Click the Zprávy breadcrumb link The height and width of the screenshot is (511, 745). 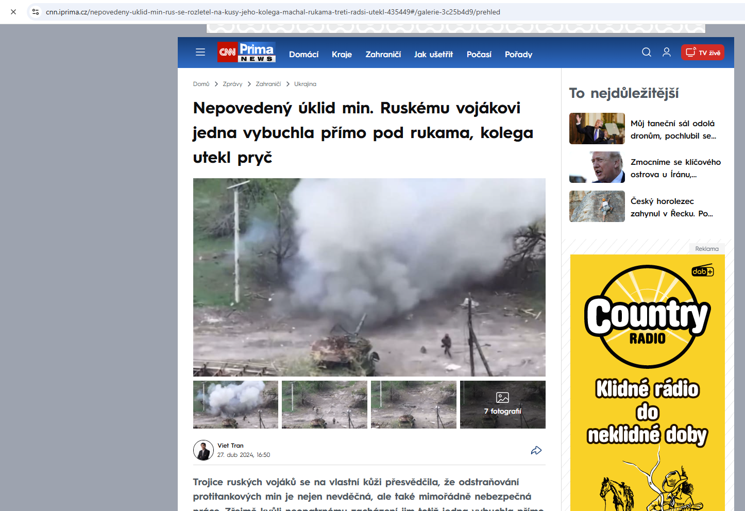pyautogui.click(x=232, y=84)
